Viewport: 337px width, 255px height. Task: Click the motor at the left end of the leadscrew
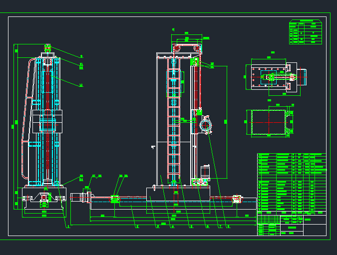coord(78,197)
